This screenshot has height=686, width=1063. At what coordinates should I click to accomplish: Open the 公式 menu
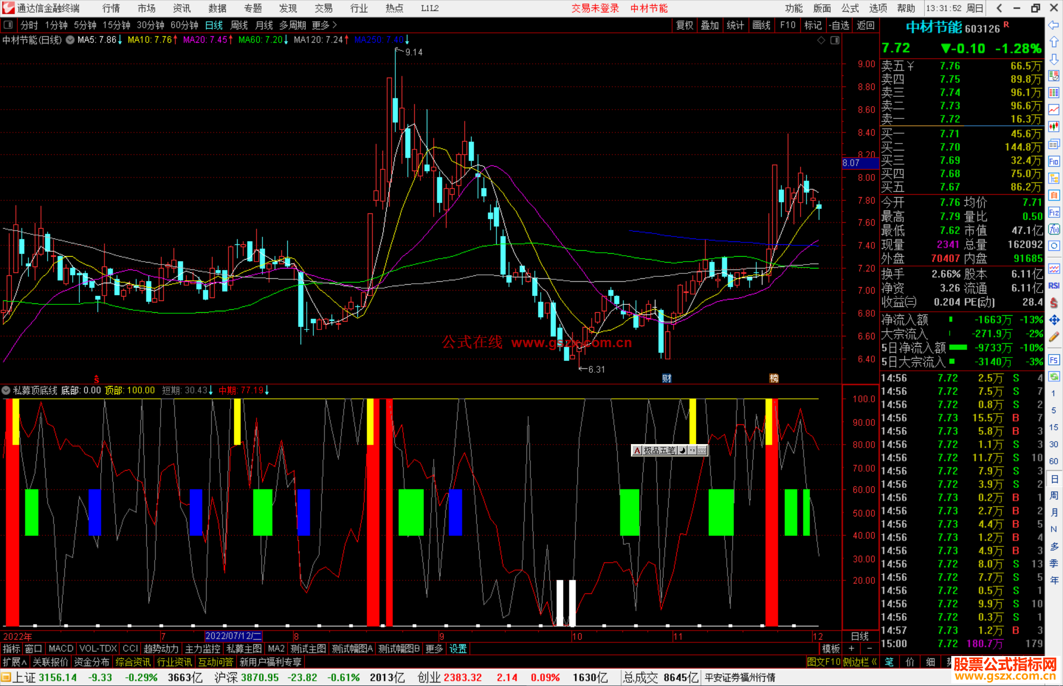click(x=850, y=8)
